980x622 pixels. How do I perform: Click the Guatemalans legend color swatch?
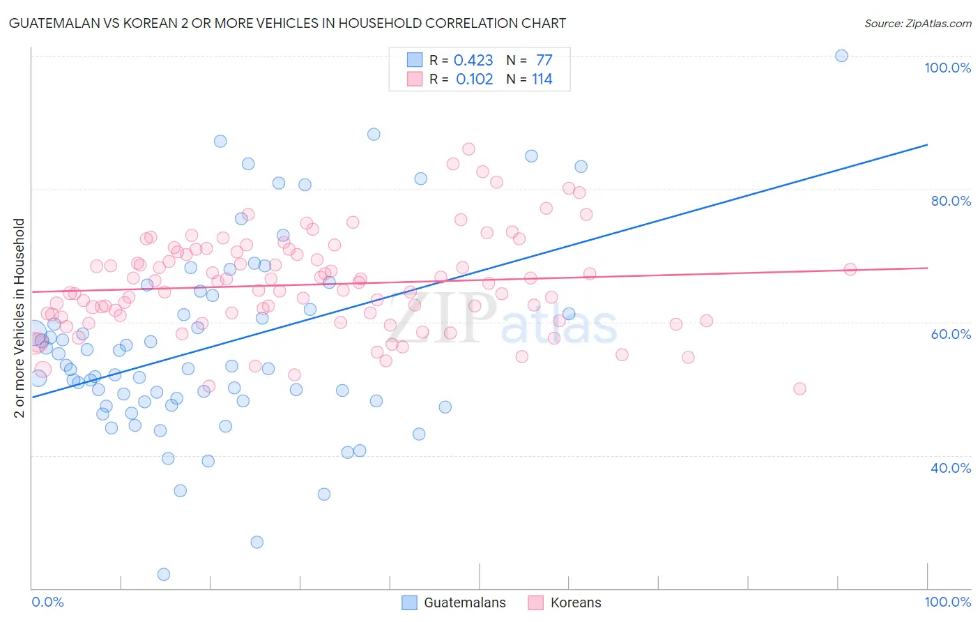[409, 602]
